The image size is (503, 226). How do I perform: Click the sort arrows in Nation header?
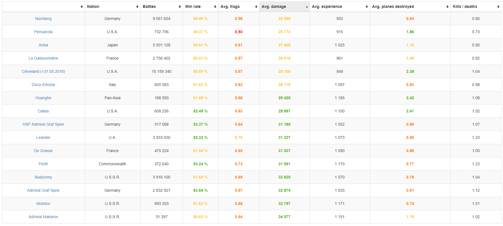point(137,7)
